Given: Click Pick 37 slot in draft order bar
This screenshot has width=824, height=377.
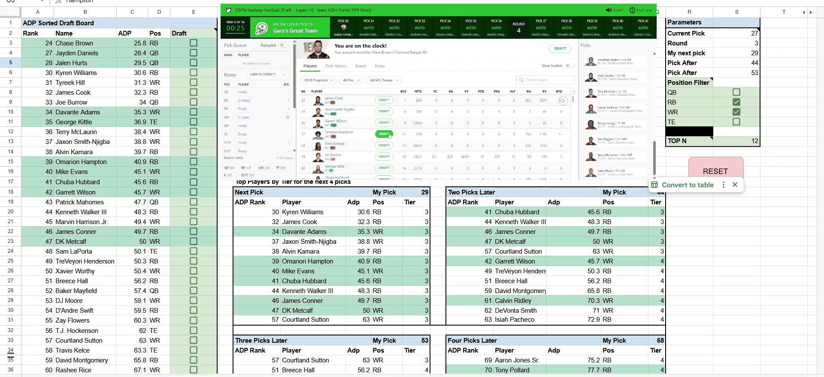Looking at the screenshot, I should pyautogui.click(x=541, y=27).
